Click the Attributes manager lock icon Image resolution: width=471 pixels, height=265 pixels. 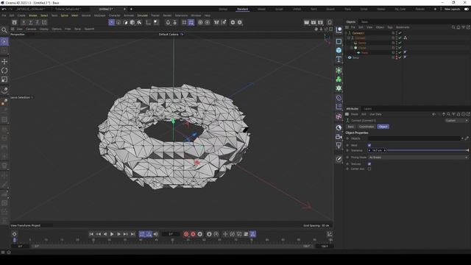click(458, 114)
